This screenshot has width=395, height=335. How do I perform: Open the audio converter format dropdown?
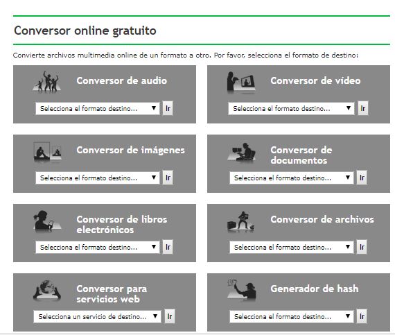(98, 108)
